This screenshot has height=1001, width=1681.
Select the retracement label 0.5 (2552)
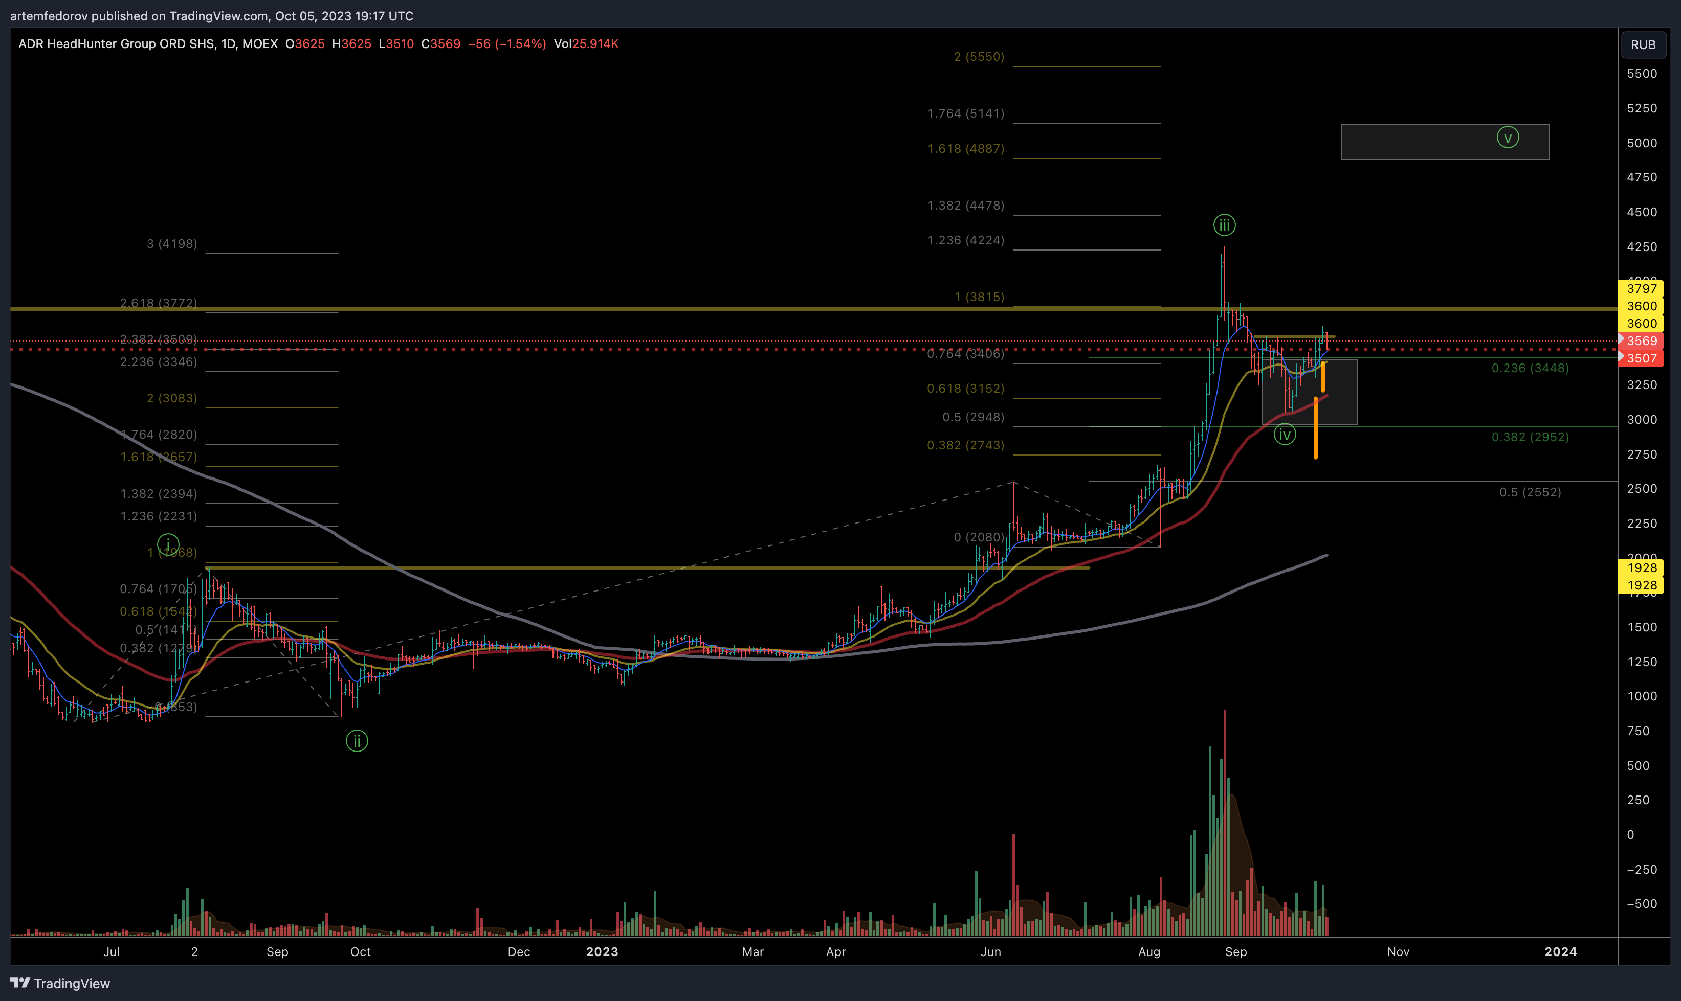pyautogui.click(x=1530, y=492)
